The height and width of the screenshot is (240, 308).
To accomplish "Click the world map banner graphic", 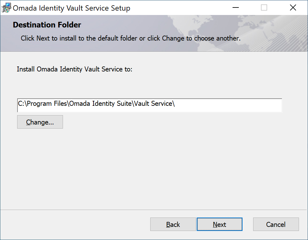I will click(x=246, y=33).
